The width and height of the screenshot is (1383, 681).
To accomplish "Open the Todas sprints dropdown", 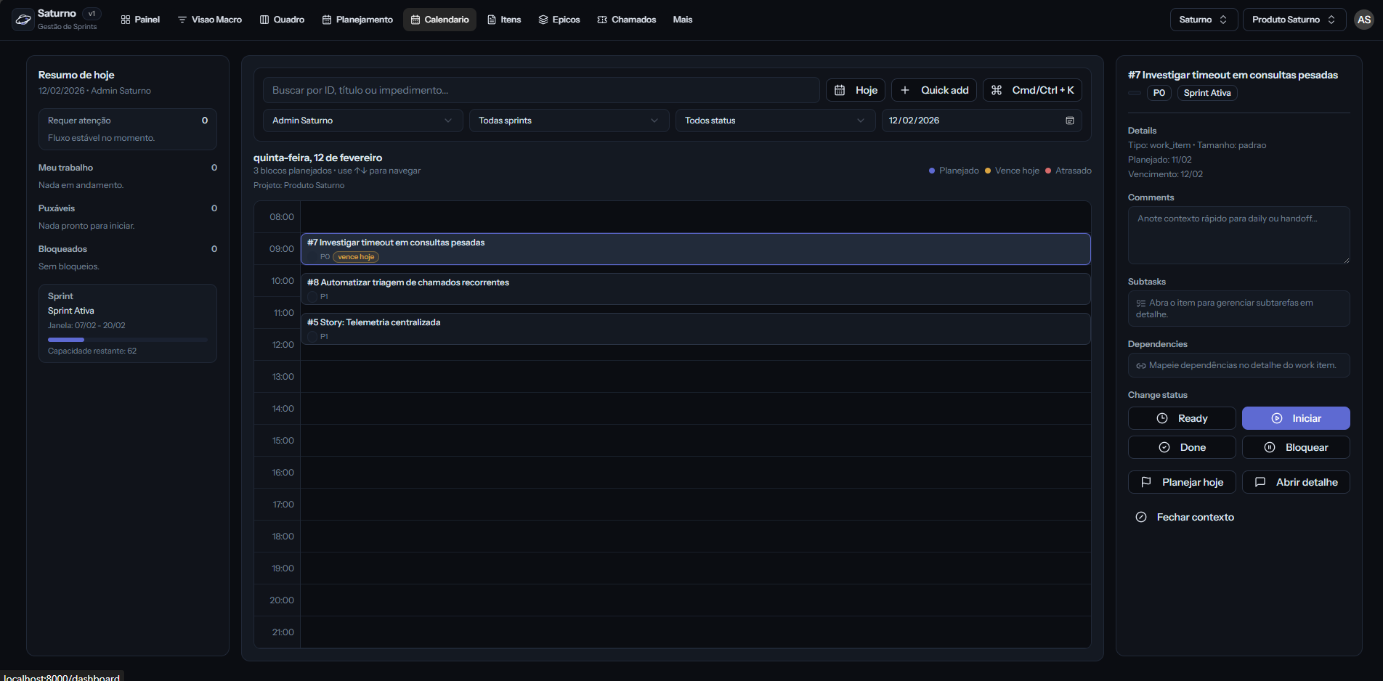I will click(568, 121).
